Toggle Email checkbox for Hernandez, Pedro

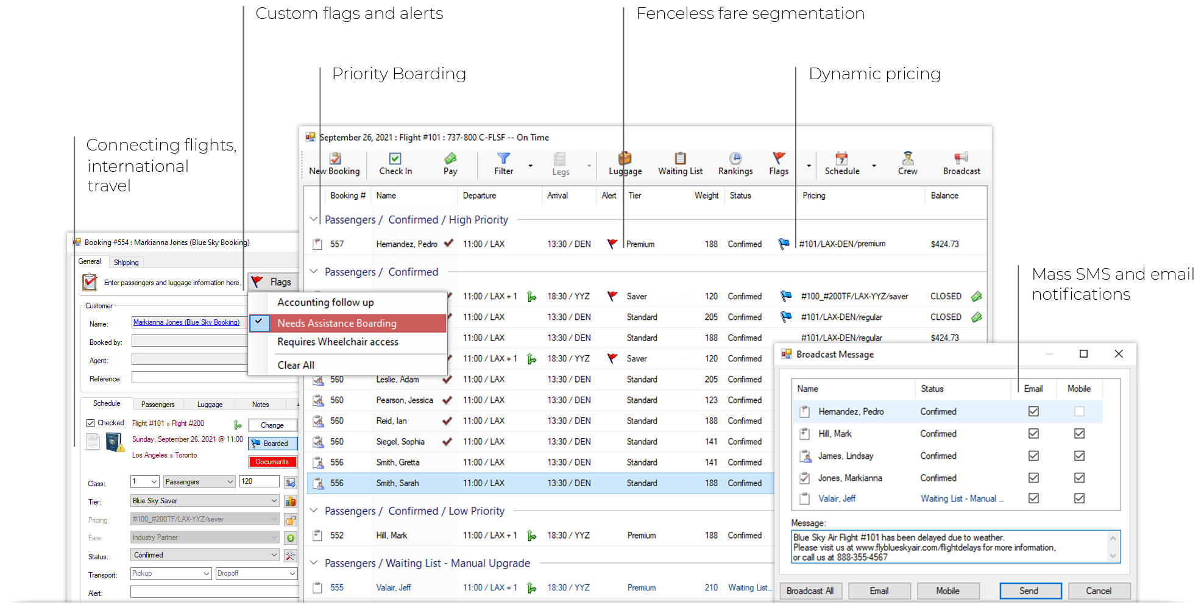pyautogui.click(x=1033, y=411)
